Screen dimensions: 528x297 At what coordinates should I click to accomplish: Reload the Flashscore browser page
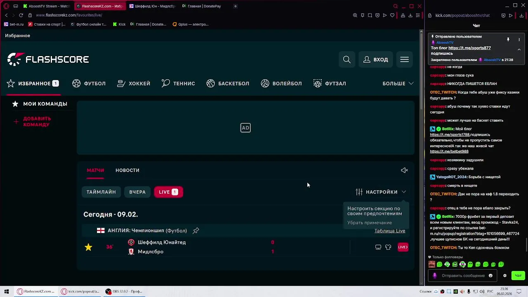(21, 15)
